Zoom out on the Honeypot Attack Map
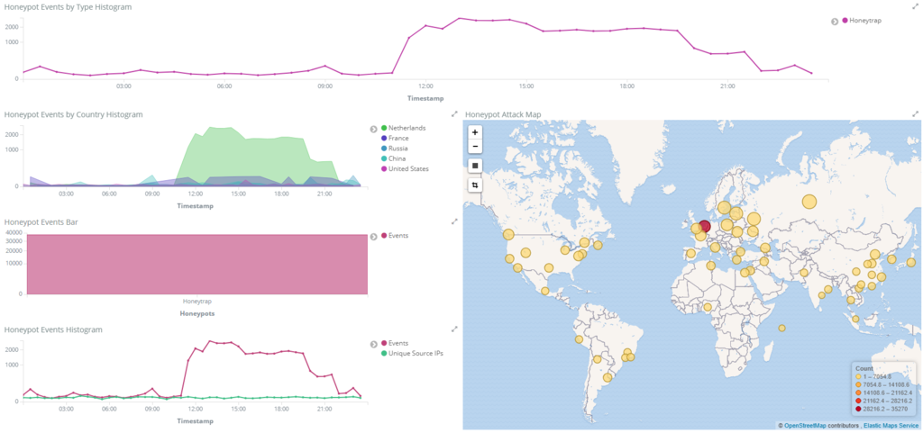This screenshot has width=923, height=433. [475, 147]
